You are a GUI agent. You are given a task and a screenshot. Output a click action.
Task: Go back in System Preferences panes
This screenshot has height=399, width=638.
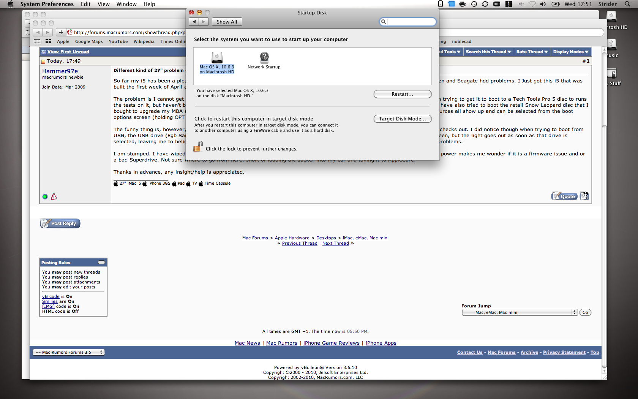tap(194, 22)
